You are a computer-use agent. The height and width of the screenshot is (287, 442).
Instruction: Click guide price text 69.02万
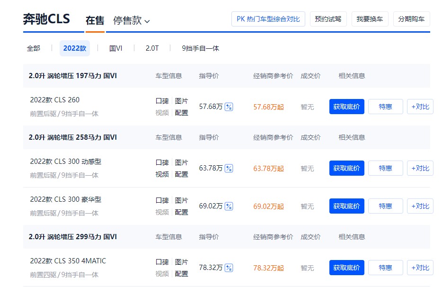click(x=211, y=206)
